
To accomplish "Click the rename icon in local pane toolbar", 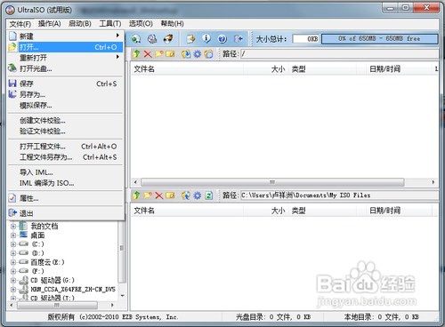I will [x=170, y=195].
